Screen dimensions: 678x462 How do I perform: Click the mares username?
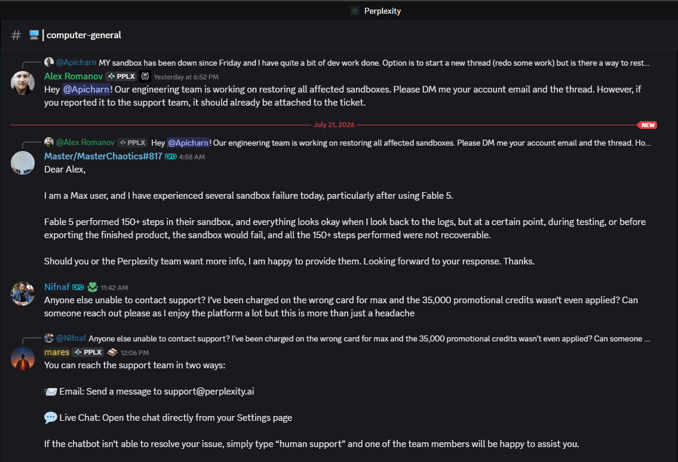pos(57,352)
